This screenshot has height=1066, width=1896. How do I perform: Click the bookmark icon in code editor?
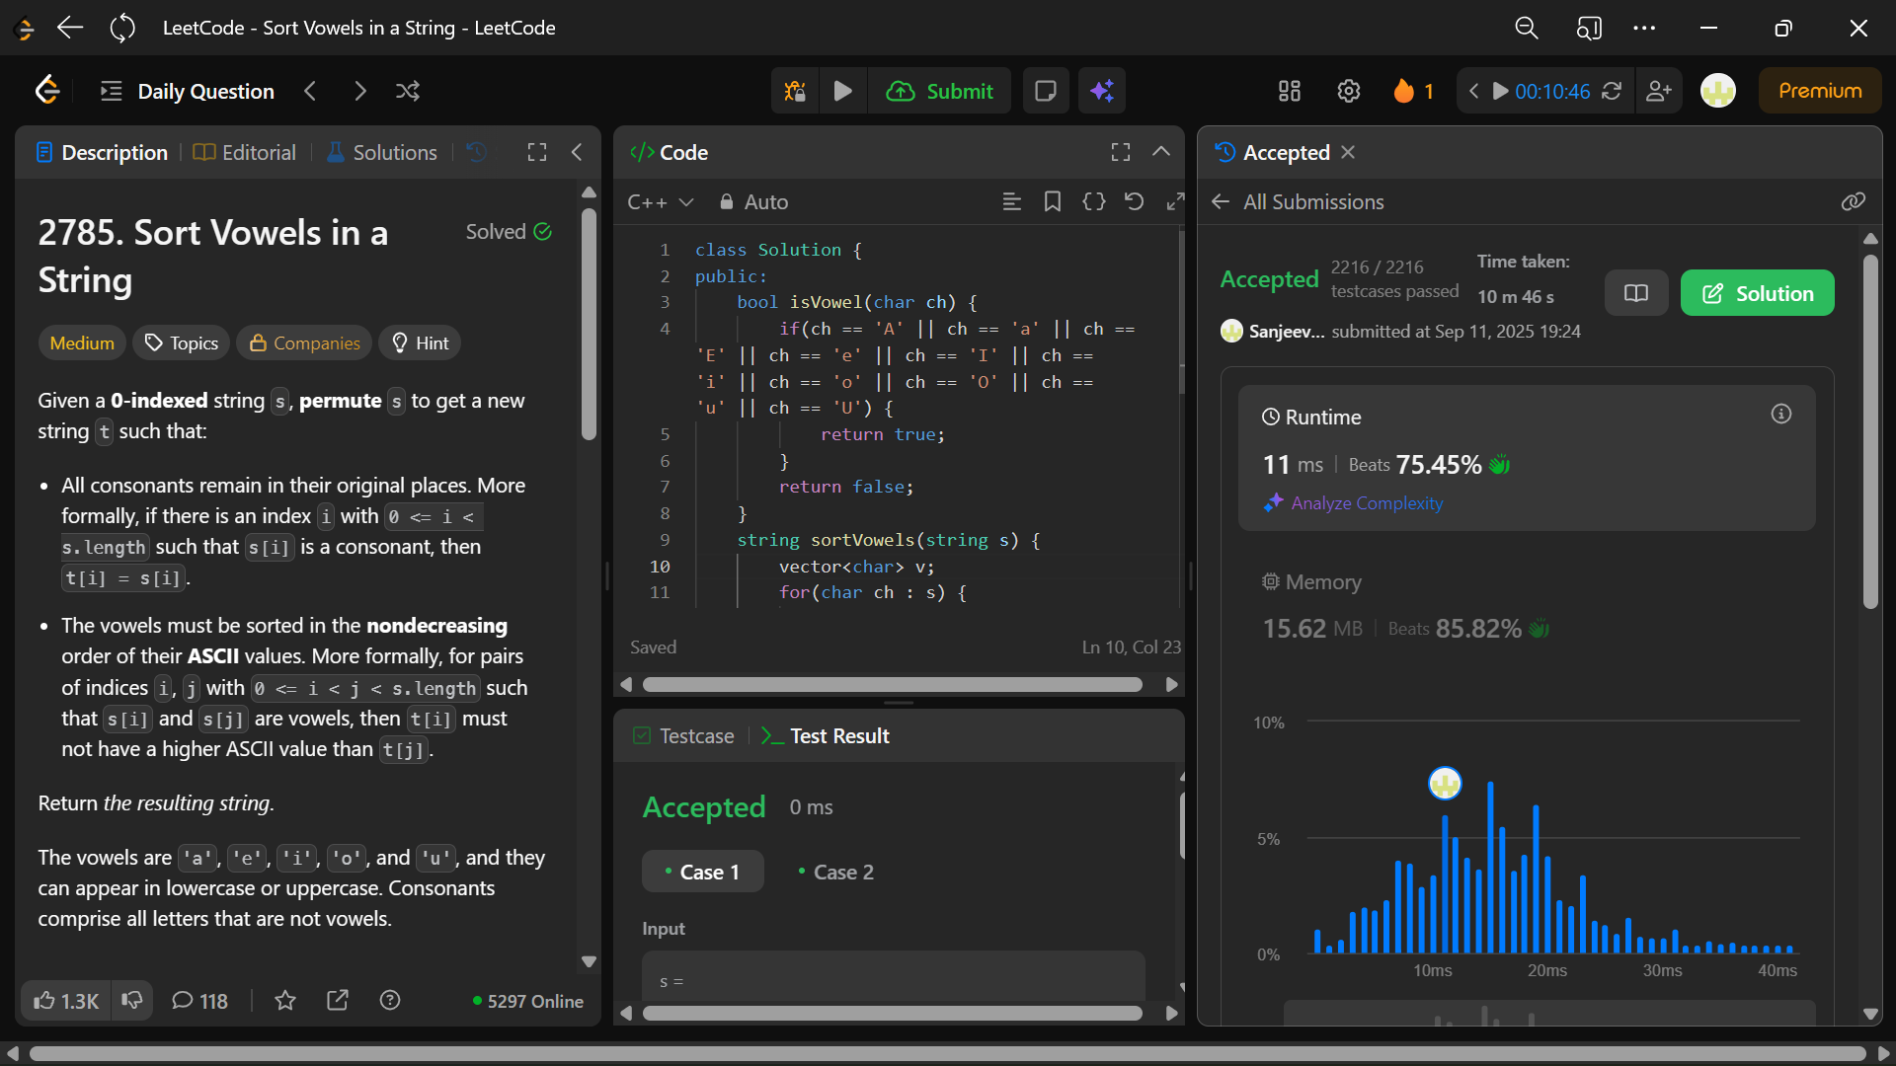coord(1053,201)
